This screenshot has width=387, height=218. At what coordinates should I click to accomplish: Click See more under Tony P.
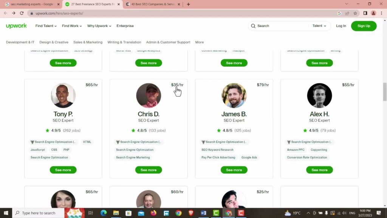tap(63, 170)
